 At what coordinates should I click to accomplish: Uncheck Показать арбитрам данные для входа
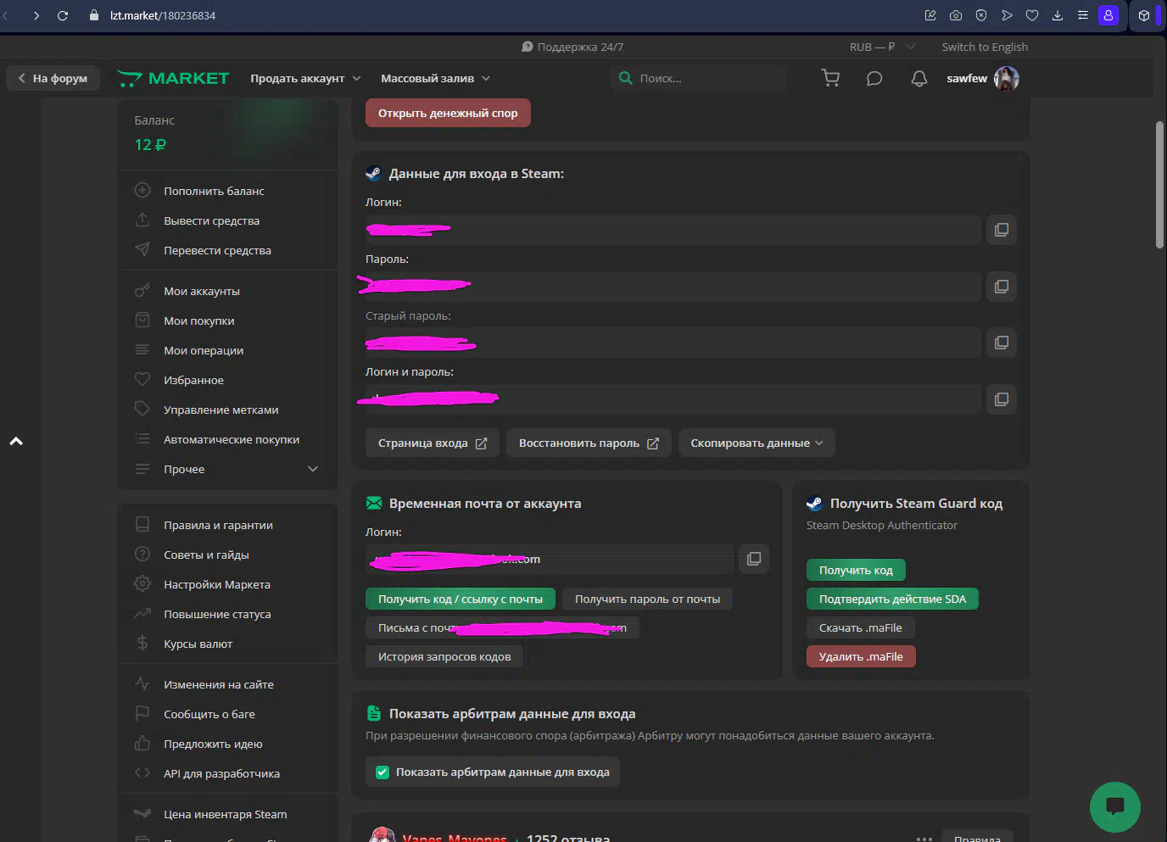[382, 772]
